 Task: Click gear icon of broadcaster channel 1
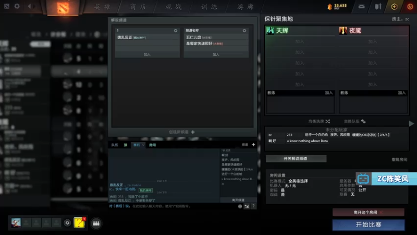pyautogui.click(x=176, y=31)
